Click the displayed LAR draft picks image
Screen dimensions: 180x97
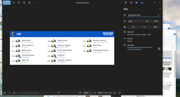62,48
